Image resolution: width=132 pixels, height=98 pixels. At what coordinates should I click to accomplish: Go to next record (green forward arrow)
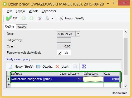(x=31, y=18)
